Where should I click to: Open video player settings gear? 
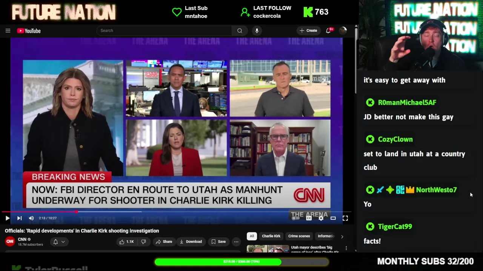pos(321,218)
